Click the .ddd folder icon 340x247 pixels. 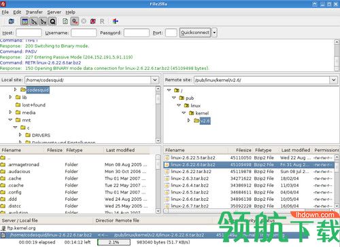point(3,199)
